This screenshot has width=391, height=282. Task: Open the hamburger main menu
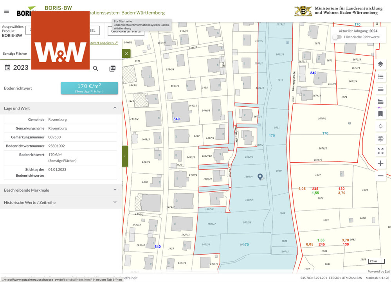[6, 11]
